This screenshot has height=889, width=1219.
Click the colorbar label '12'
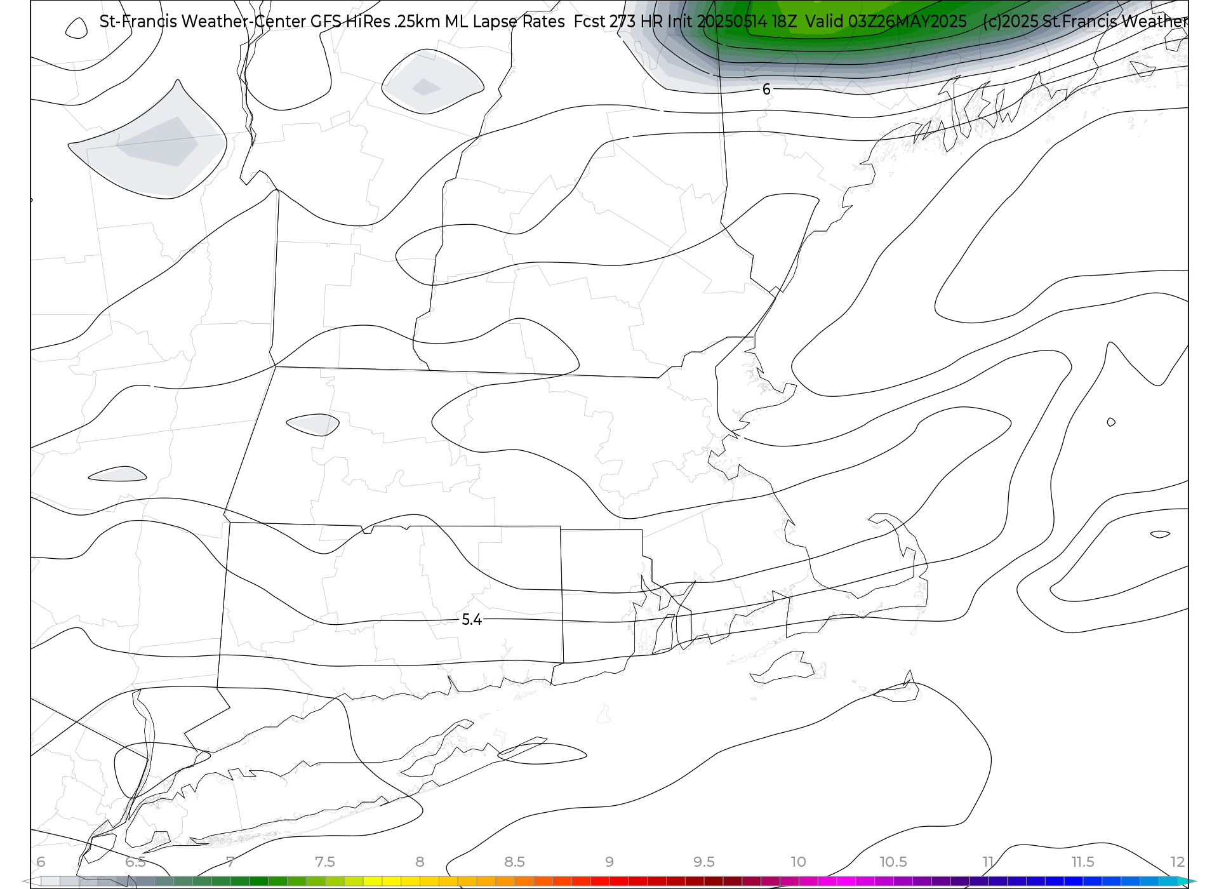(x=1178, y=862)
